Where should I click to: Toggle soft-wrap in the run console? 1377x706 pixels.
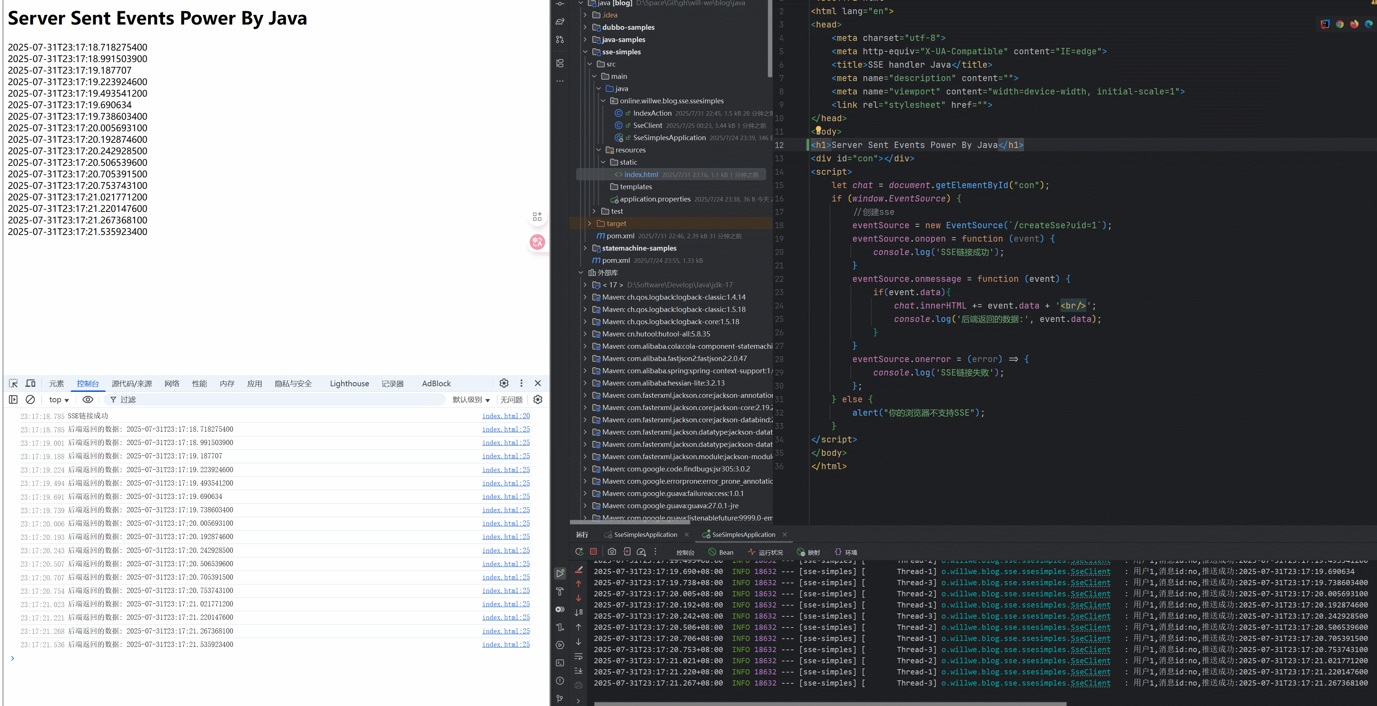579,656
